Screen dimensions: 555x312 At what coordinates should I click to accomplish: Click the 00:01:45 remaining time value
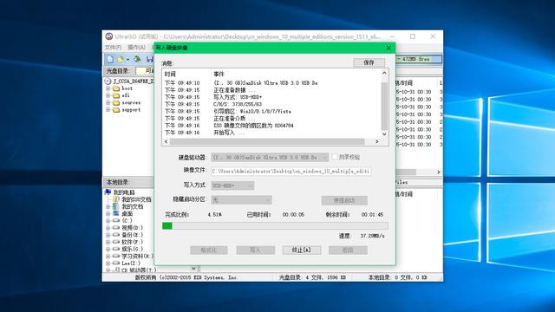point(372,215)
